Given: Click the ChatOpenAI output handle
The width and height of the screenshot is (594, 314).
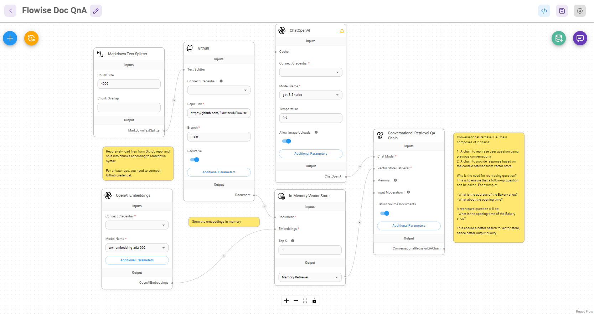Looking at the screenshot, I should coord(346,177).
